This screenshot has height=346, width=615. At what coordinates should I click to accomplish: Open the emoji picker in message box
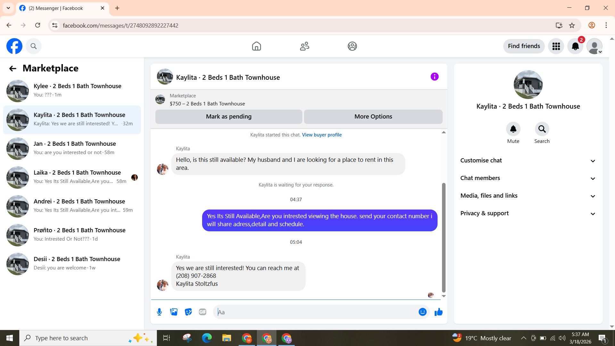click(x=422, y=312)
